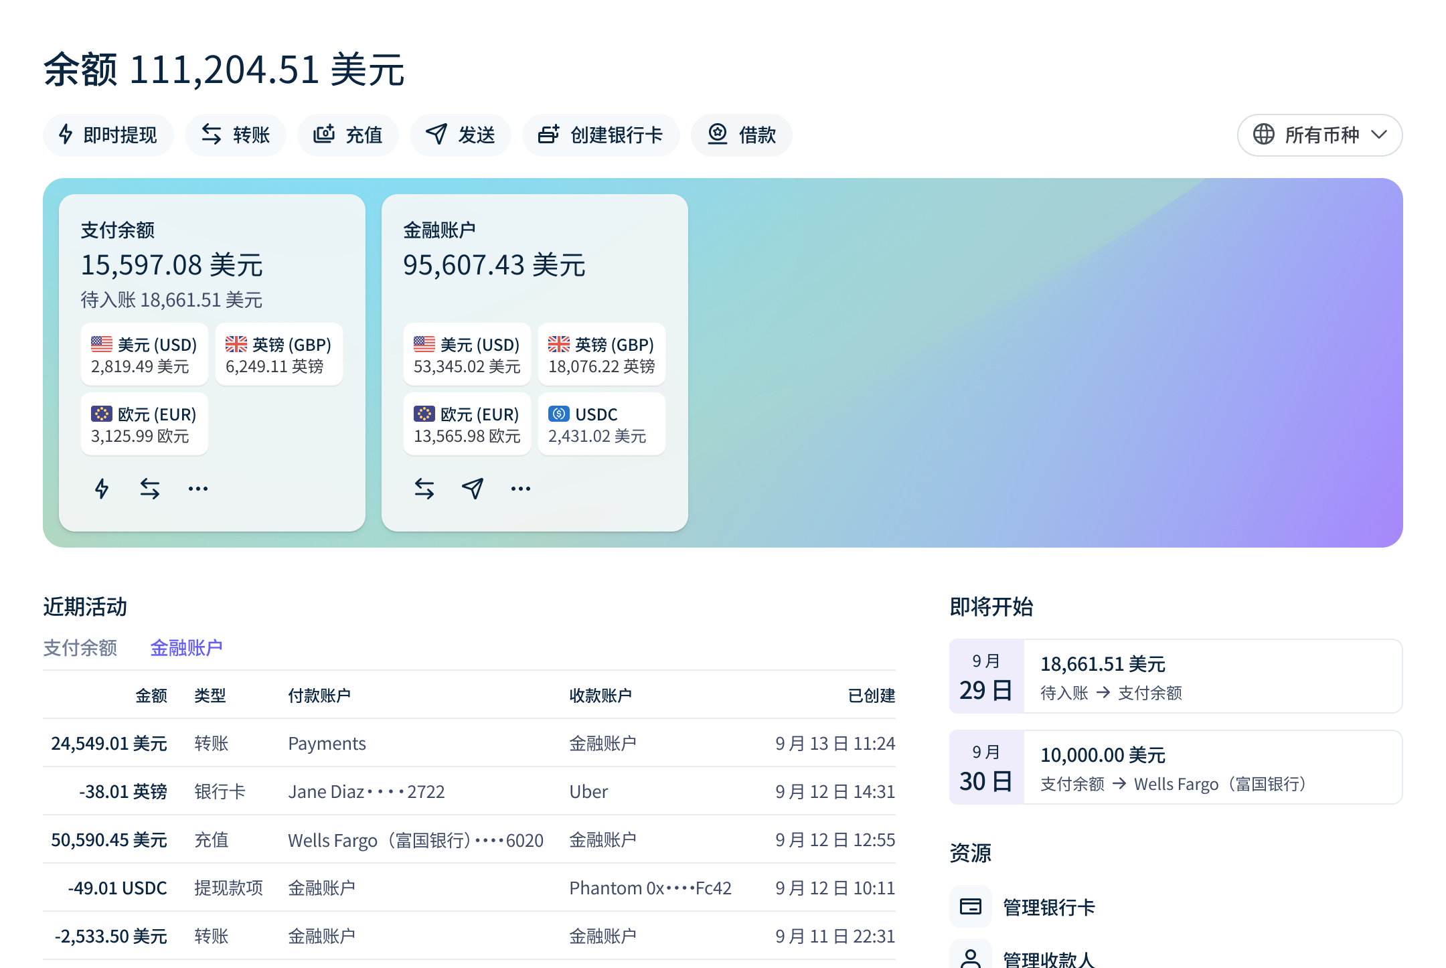The width and height of the screenshot is (1446, 968).
Task: Open the 所有币种 currency dropdown
Action: coord(1319,135)
